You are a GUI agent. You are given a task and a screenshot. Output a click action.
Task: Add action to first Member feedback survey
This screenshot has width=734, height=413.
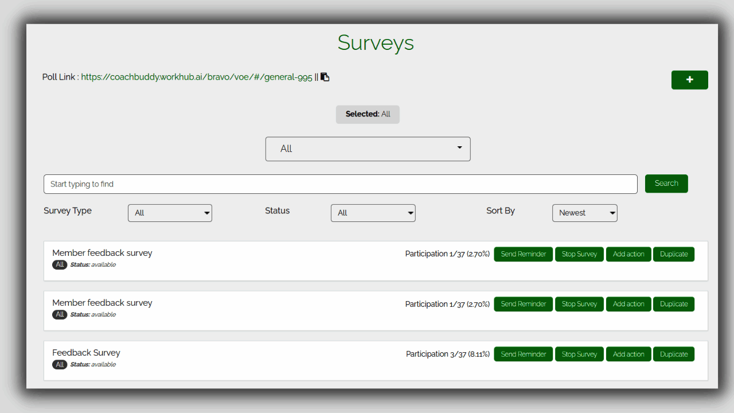628,254
